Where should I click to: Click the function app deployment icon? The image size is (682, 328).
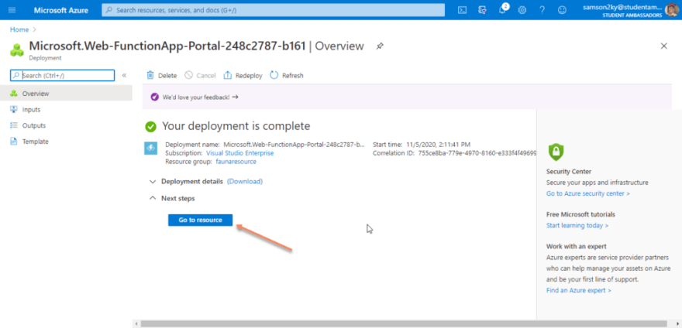click(150, 149)
